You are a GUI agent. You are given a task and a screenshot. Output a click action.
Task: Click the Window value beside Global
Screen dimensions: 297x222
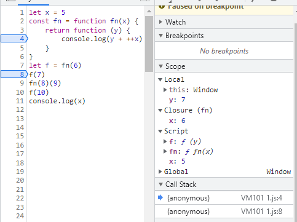[x=279, y=172]
